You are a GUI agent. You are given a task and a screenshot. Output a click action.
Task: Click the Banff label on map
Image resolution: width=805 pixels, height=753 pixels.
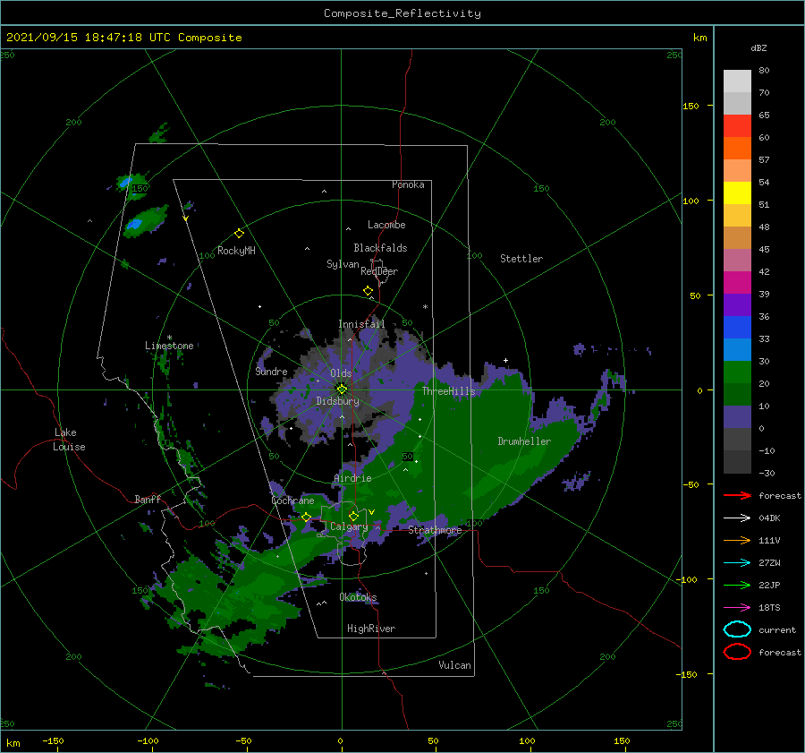148,499
